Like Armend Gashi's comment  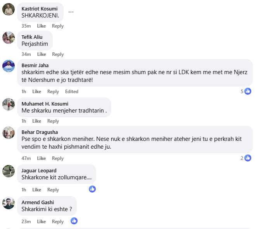[x=41, y=222]
